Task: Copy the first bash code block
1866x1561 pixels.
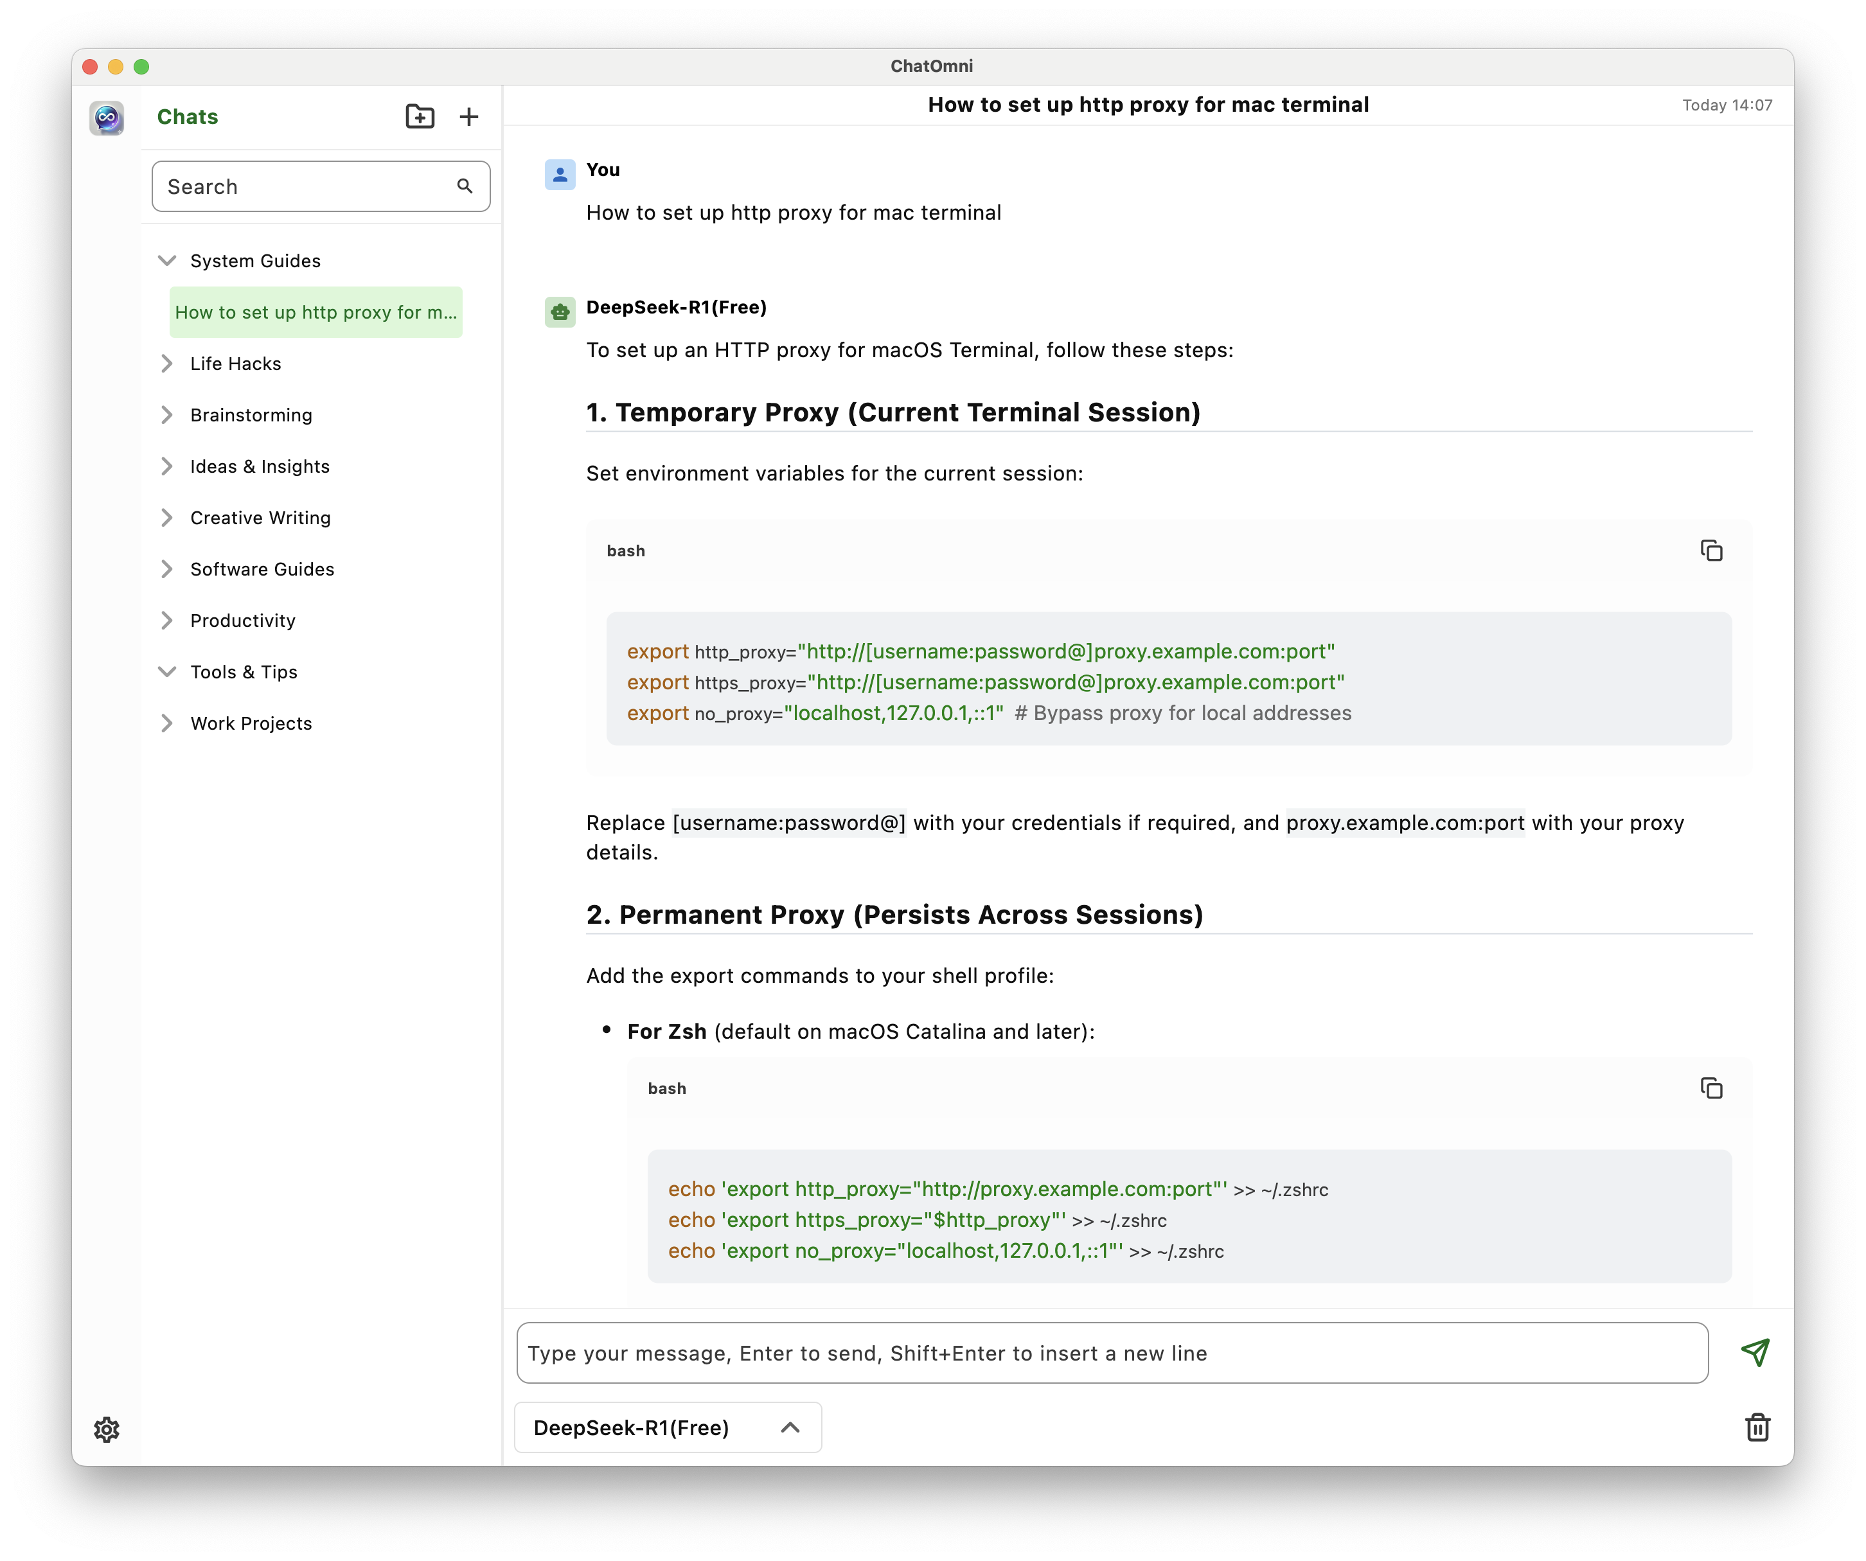Action: tap(1710, 551)
